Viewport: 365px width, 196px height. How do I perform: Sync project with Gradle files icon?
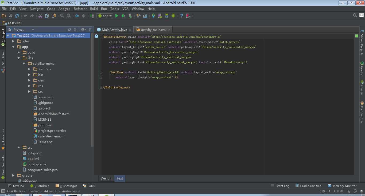pos(153,16)
